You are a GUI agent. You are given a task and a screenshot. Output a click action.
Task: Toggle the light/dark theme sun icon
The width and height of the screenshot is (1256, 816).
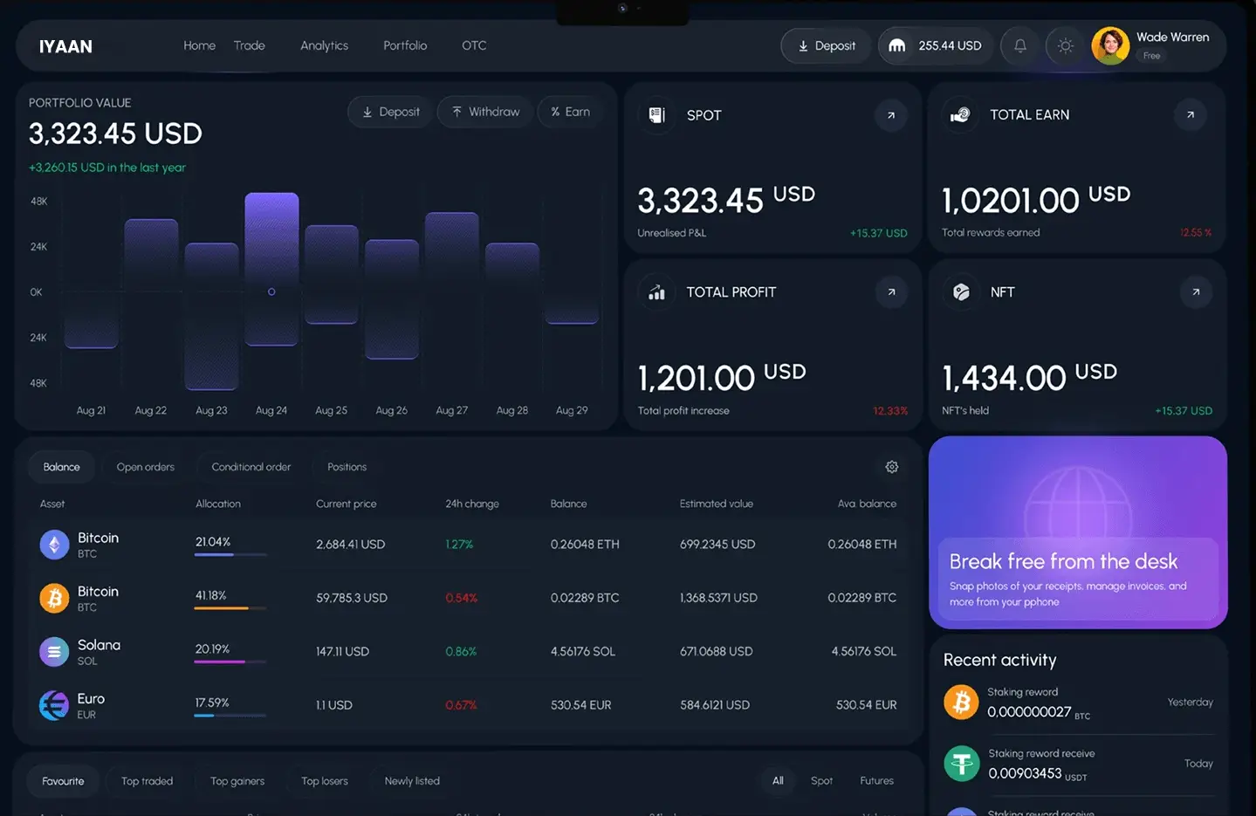click(x=1065, y=45)
